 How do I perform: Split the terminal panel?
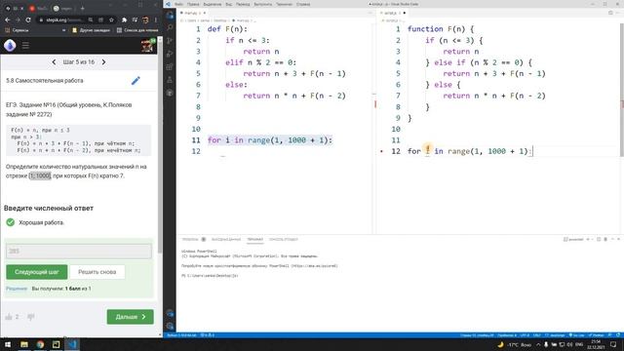(x=599, y=239)
